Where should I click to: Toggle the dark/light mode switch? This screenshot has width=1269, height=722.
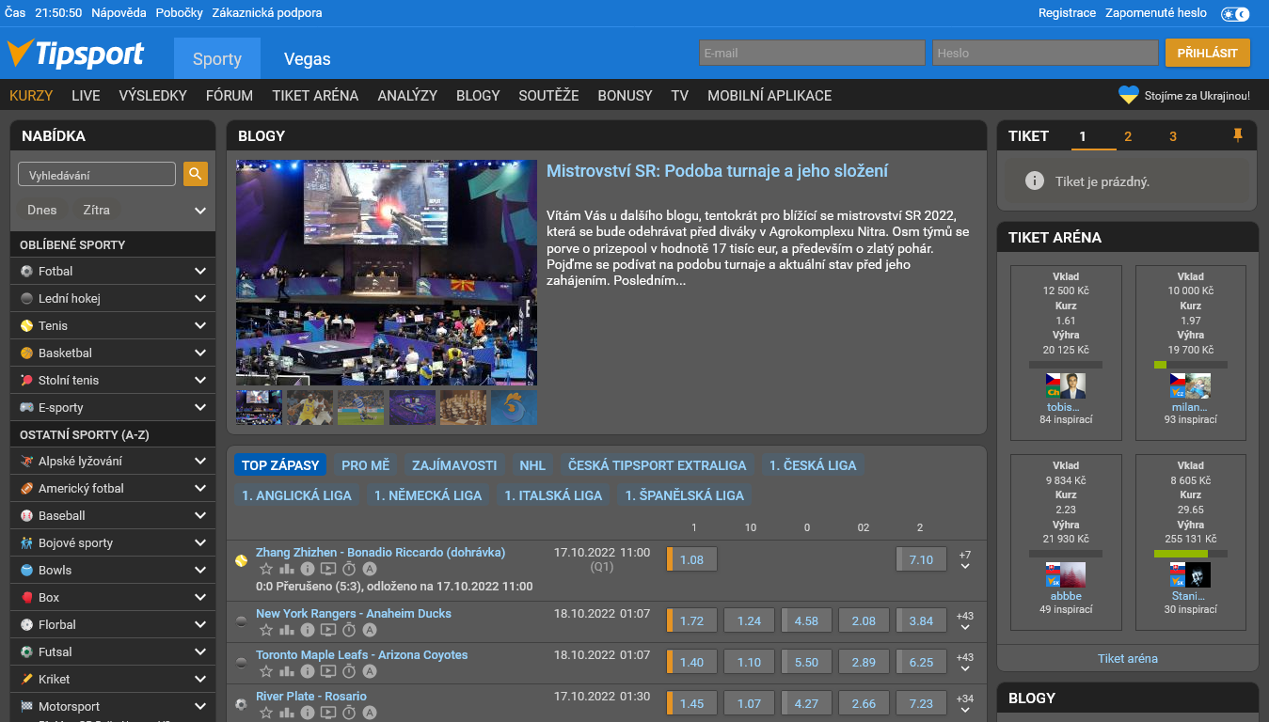pos(1235,14)
